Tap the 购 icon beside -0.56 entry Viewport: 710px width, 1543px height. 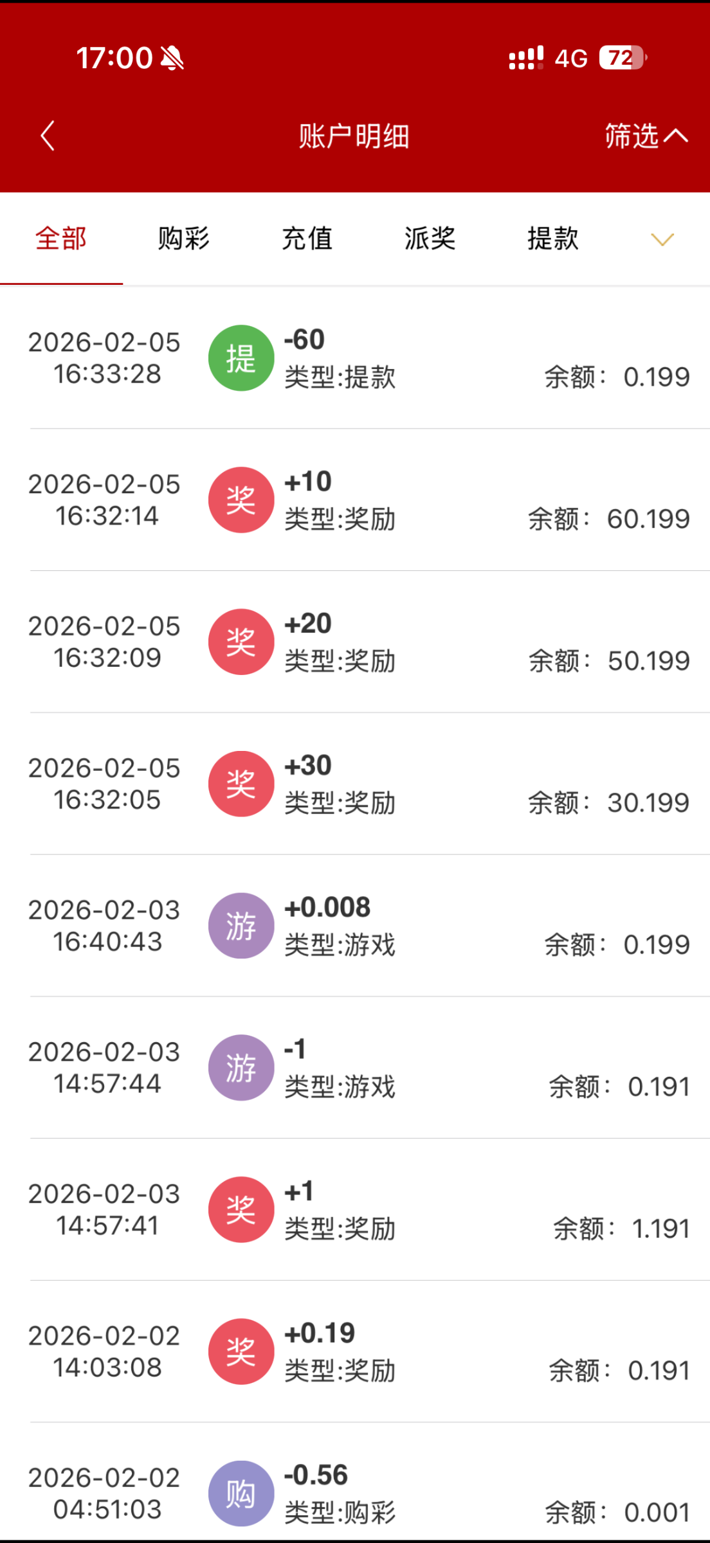(241, 1493)
